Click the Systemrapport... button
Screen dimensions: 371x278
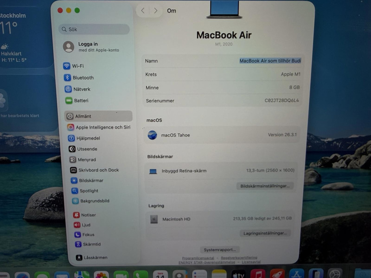tap(220, 250)
